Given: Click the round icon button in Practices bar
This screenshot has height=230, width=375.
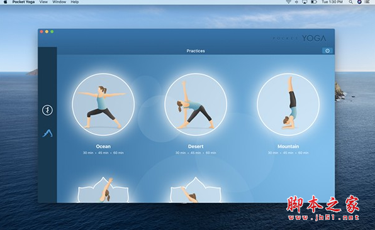Looking at the screenshot, I should click(327, 51).
